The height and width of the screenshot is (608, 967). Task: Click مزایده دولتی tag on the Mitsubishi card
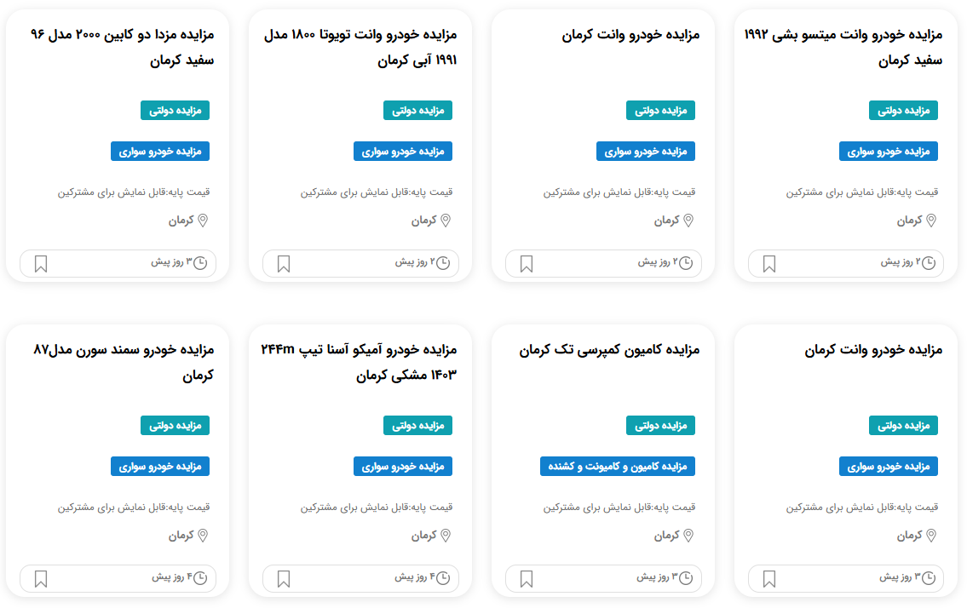[903, 111]
